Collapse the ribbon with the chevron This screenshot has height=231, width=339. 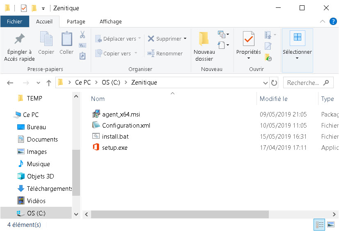pyautogui.click(x=322, y=21)
